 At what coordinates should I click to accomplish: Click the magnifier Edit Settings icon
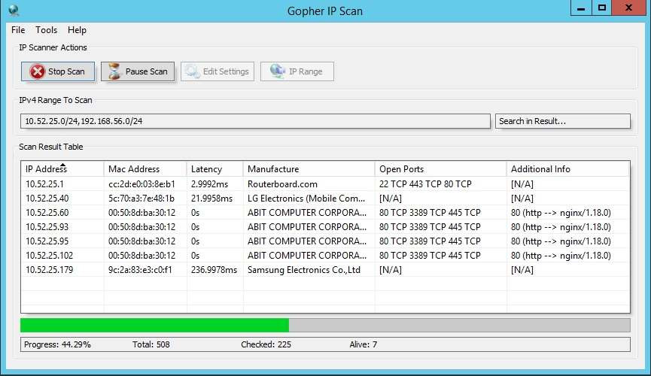point(192,71)
